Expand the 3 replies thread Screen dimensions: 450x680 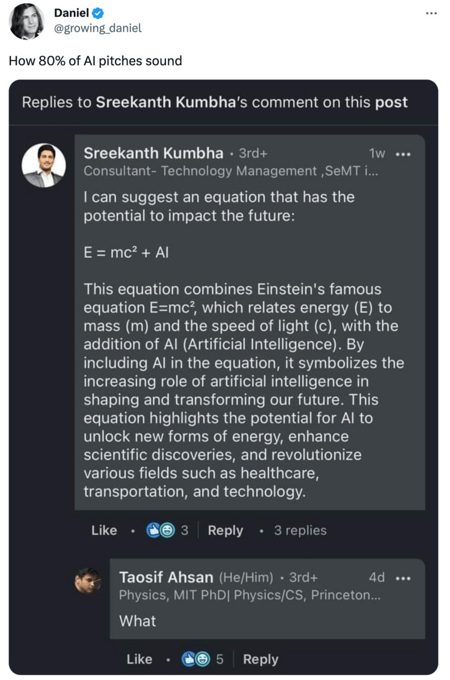click(x=300, y=530)
